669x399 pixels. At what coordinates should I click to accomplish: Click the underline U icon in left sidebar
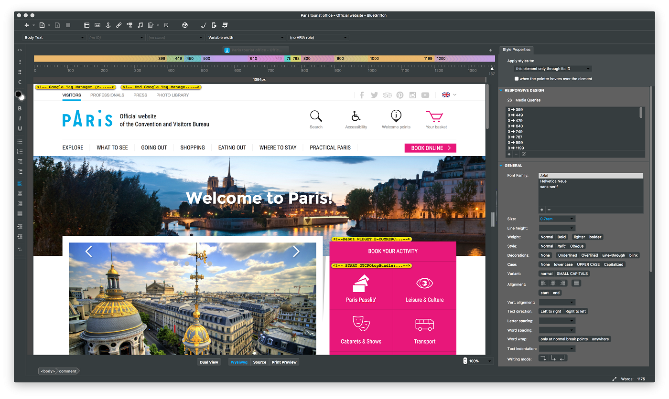tap(20, 128)
